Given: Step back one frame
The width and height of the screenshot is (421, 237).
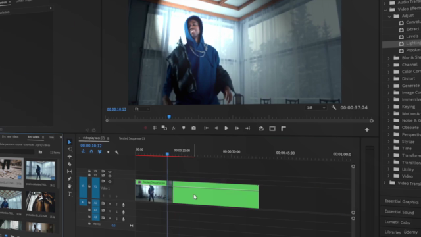Looking at the screenshot, I should 216,128.
